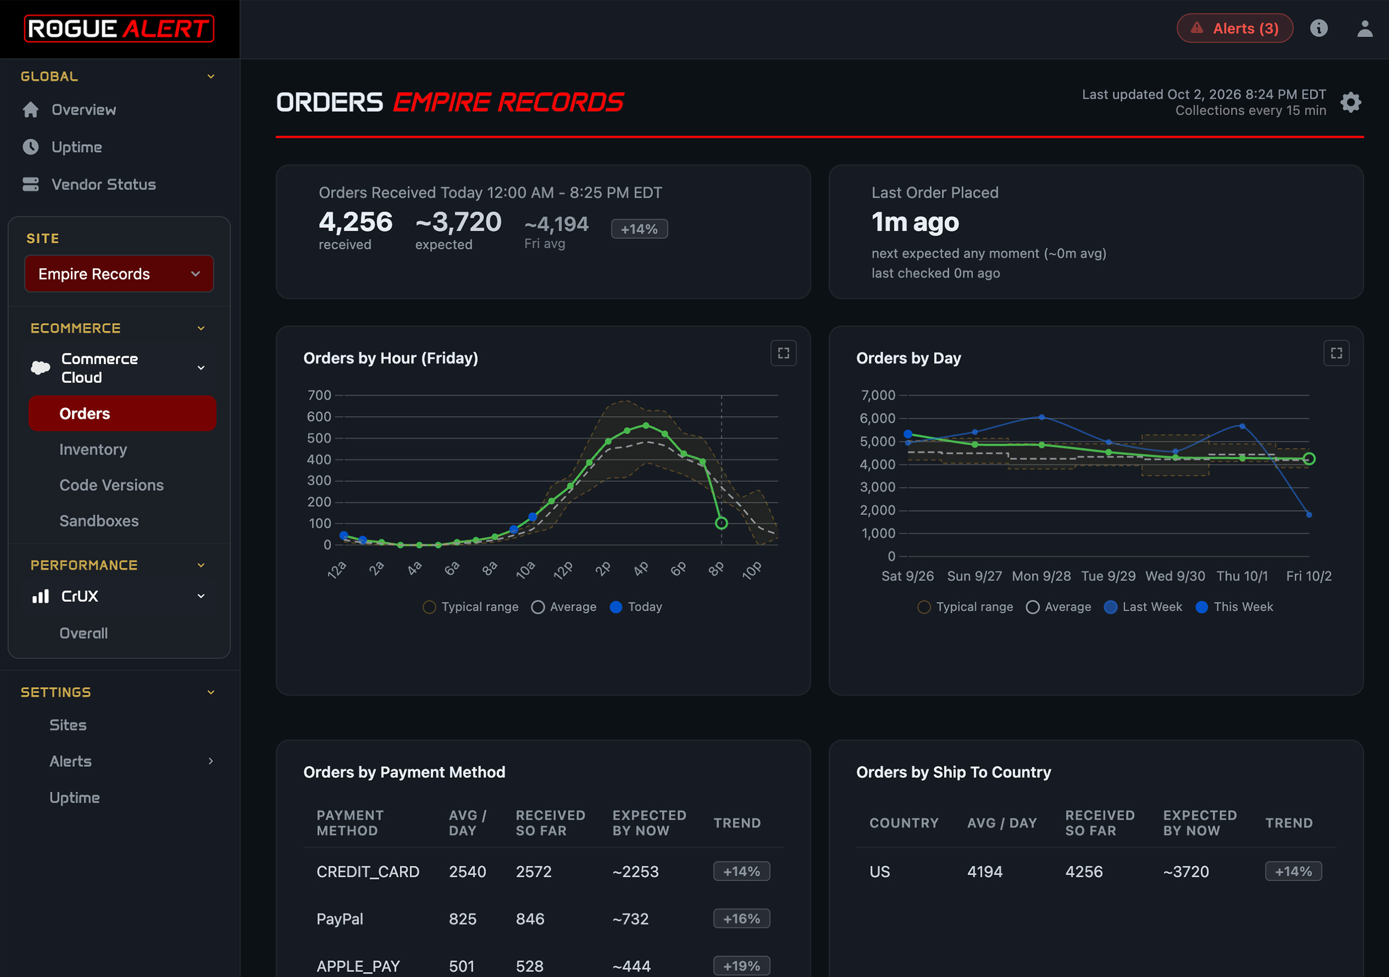This screenshot has height=977, width=1389.
Task: Click US row +14% trend badge
Action: pos(1293,871)
